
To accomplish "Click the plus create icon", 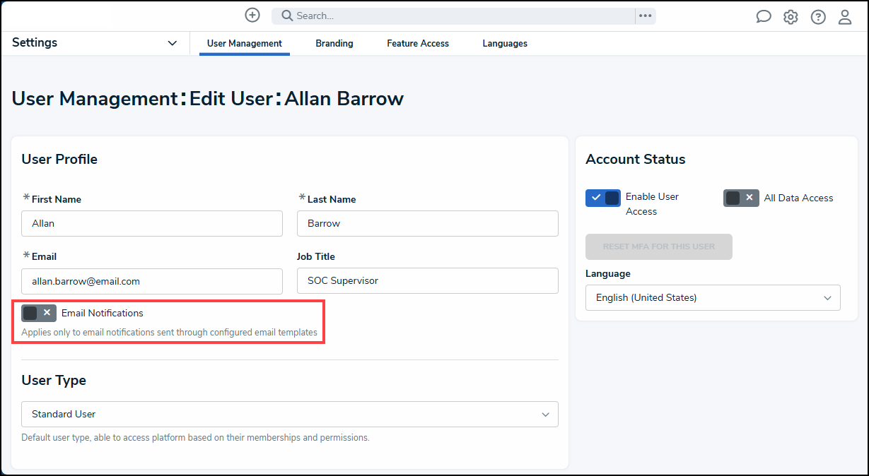I will [252, 15].
